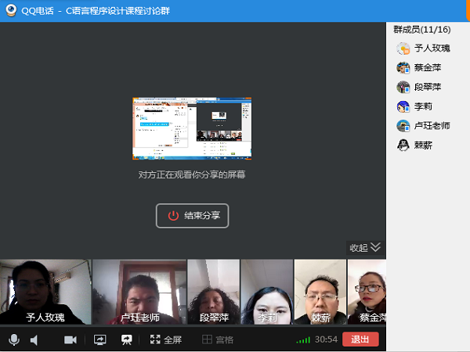Open 卢珏老师 video tile
The height and width of the screenshot is (352, 470).
[x=139, y=292]
